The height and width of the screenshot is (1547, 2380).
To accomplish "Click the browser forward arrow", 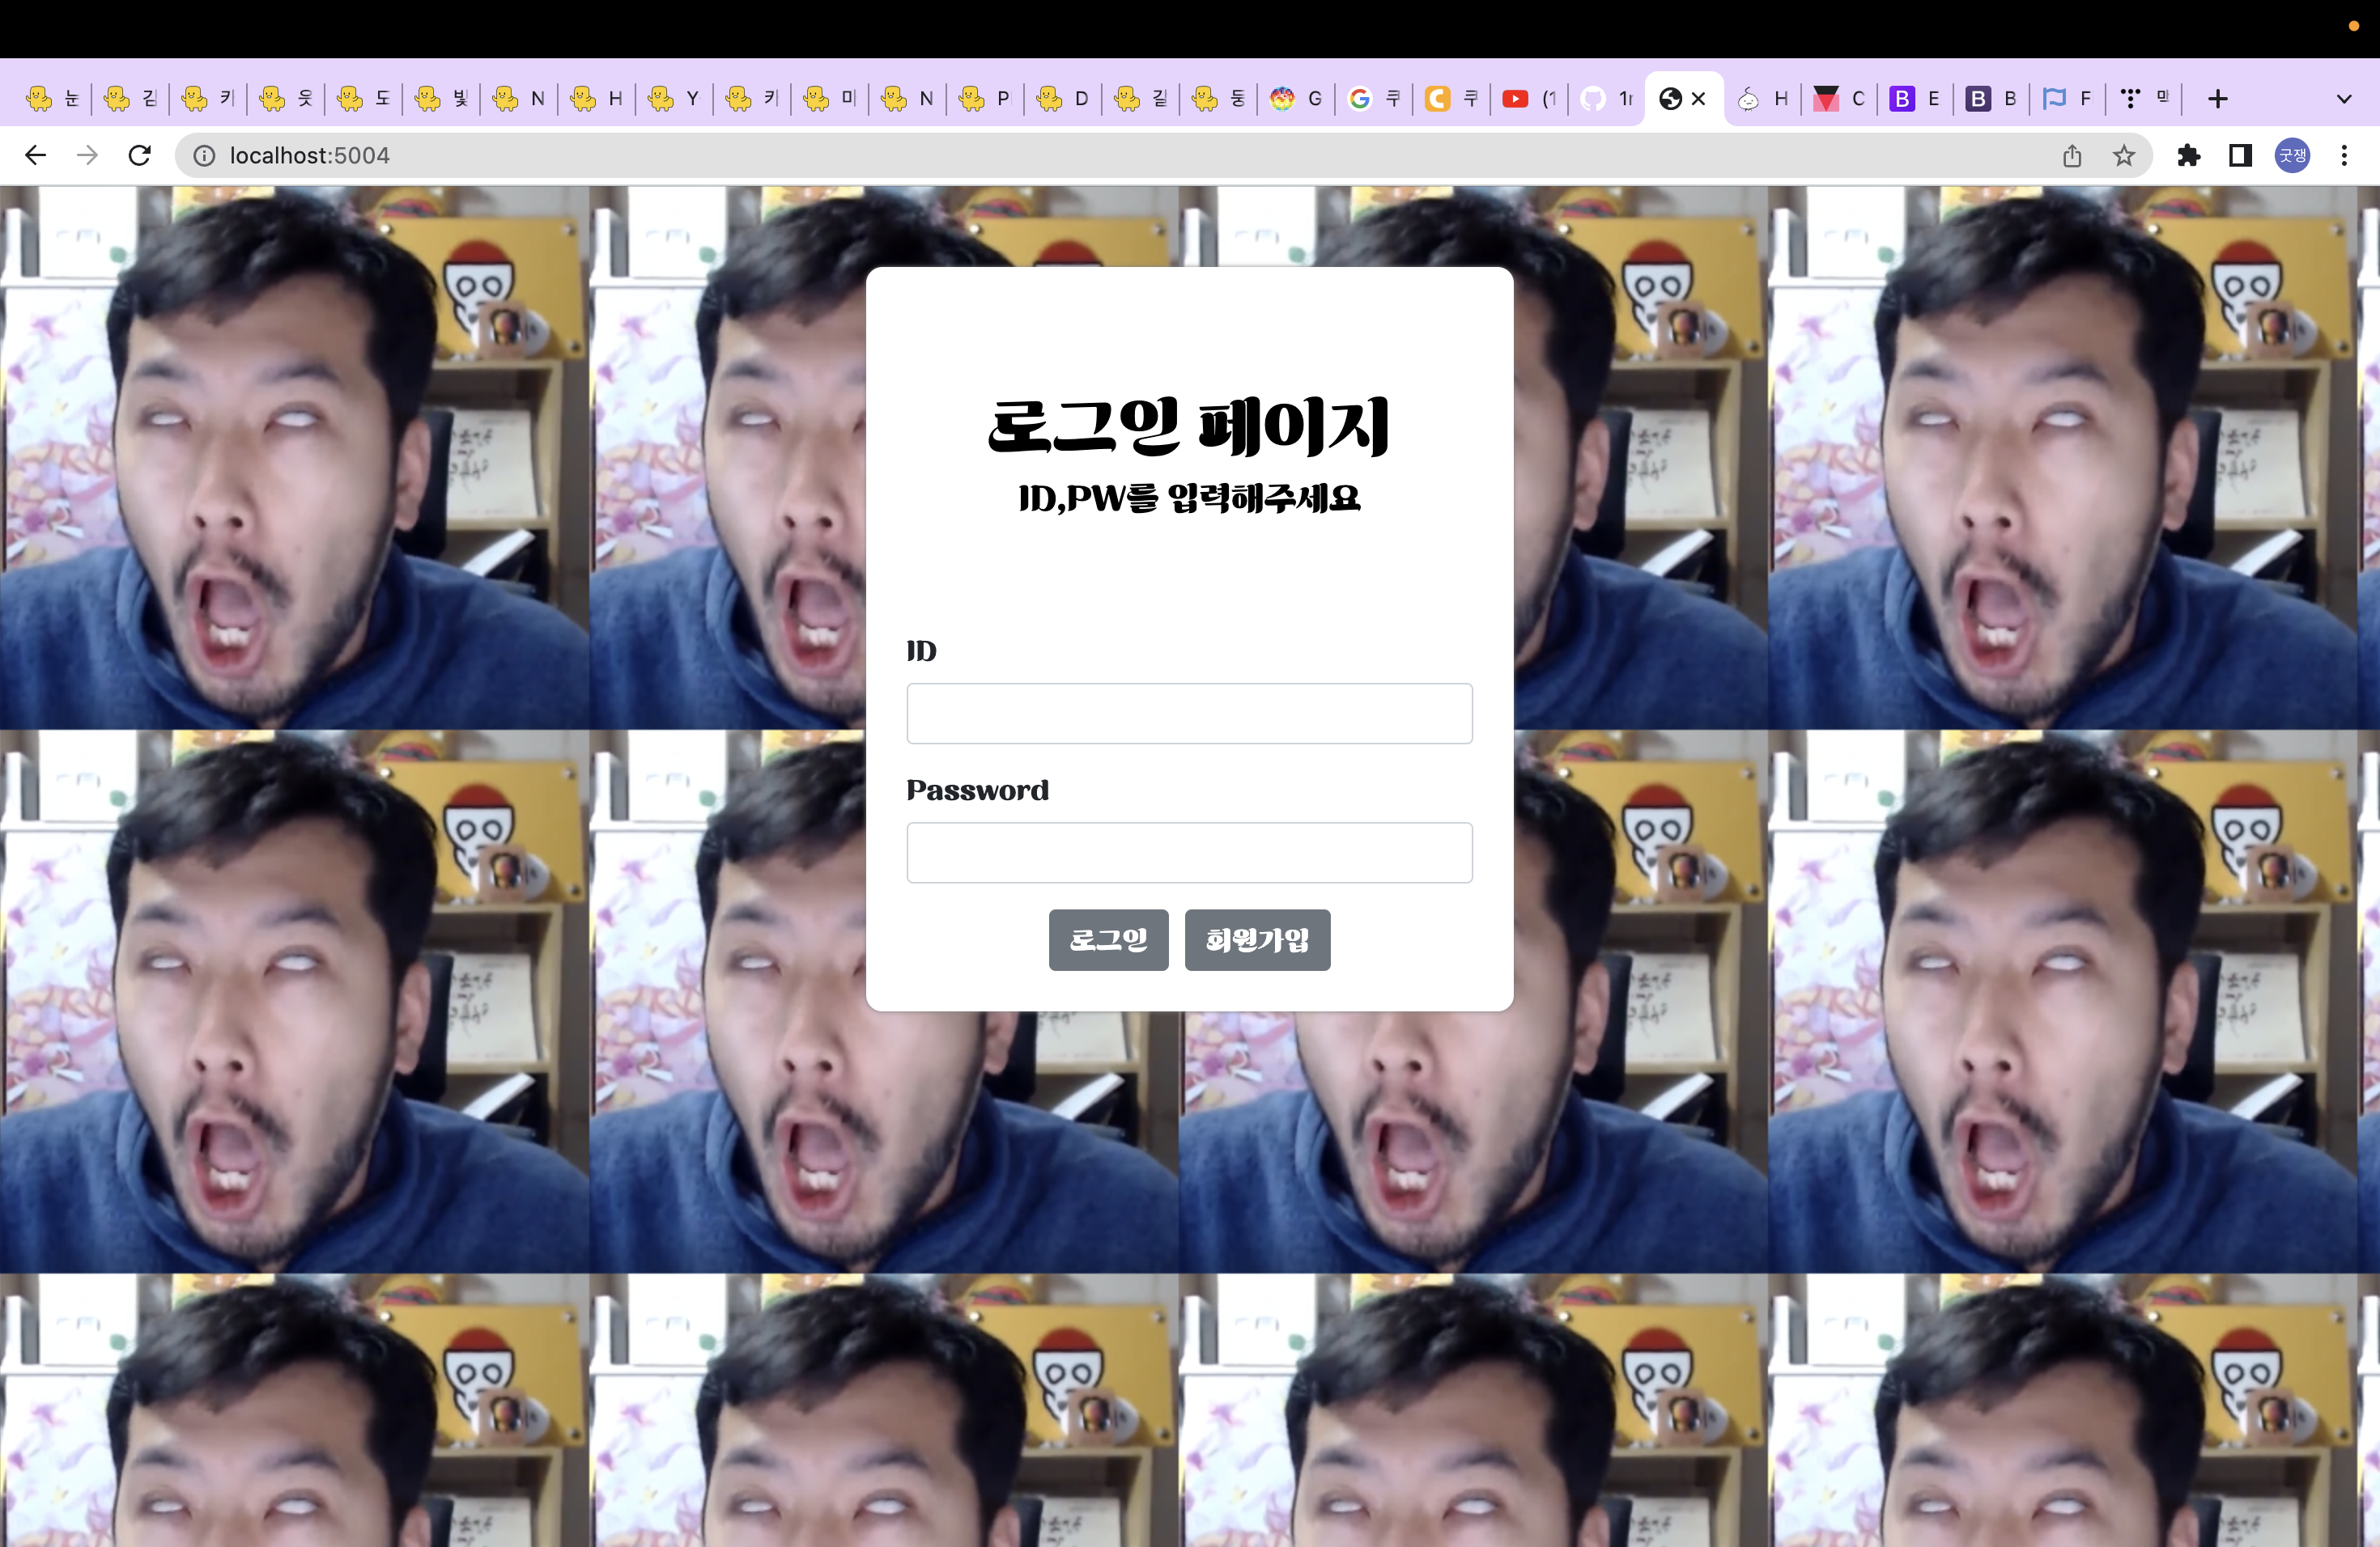I will [88, 155].
